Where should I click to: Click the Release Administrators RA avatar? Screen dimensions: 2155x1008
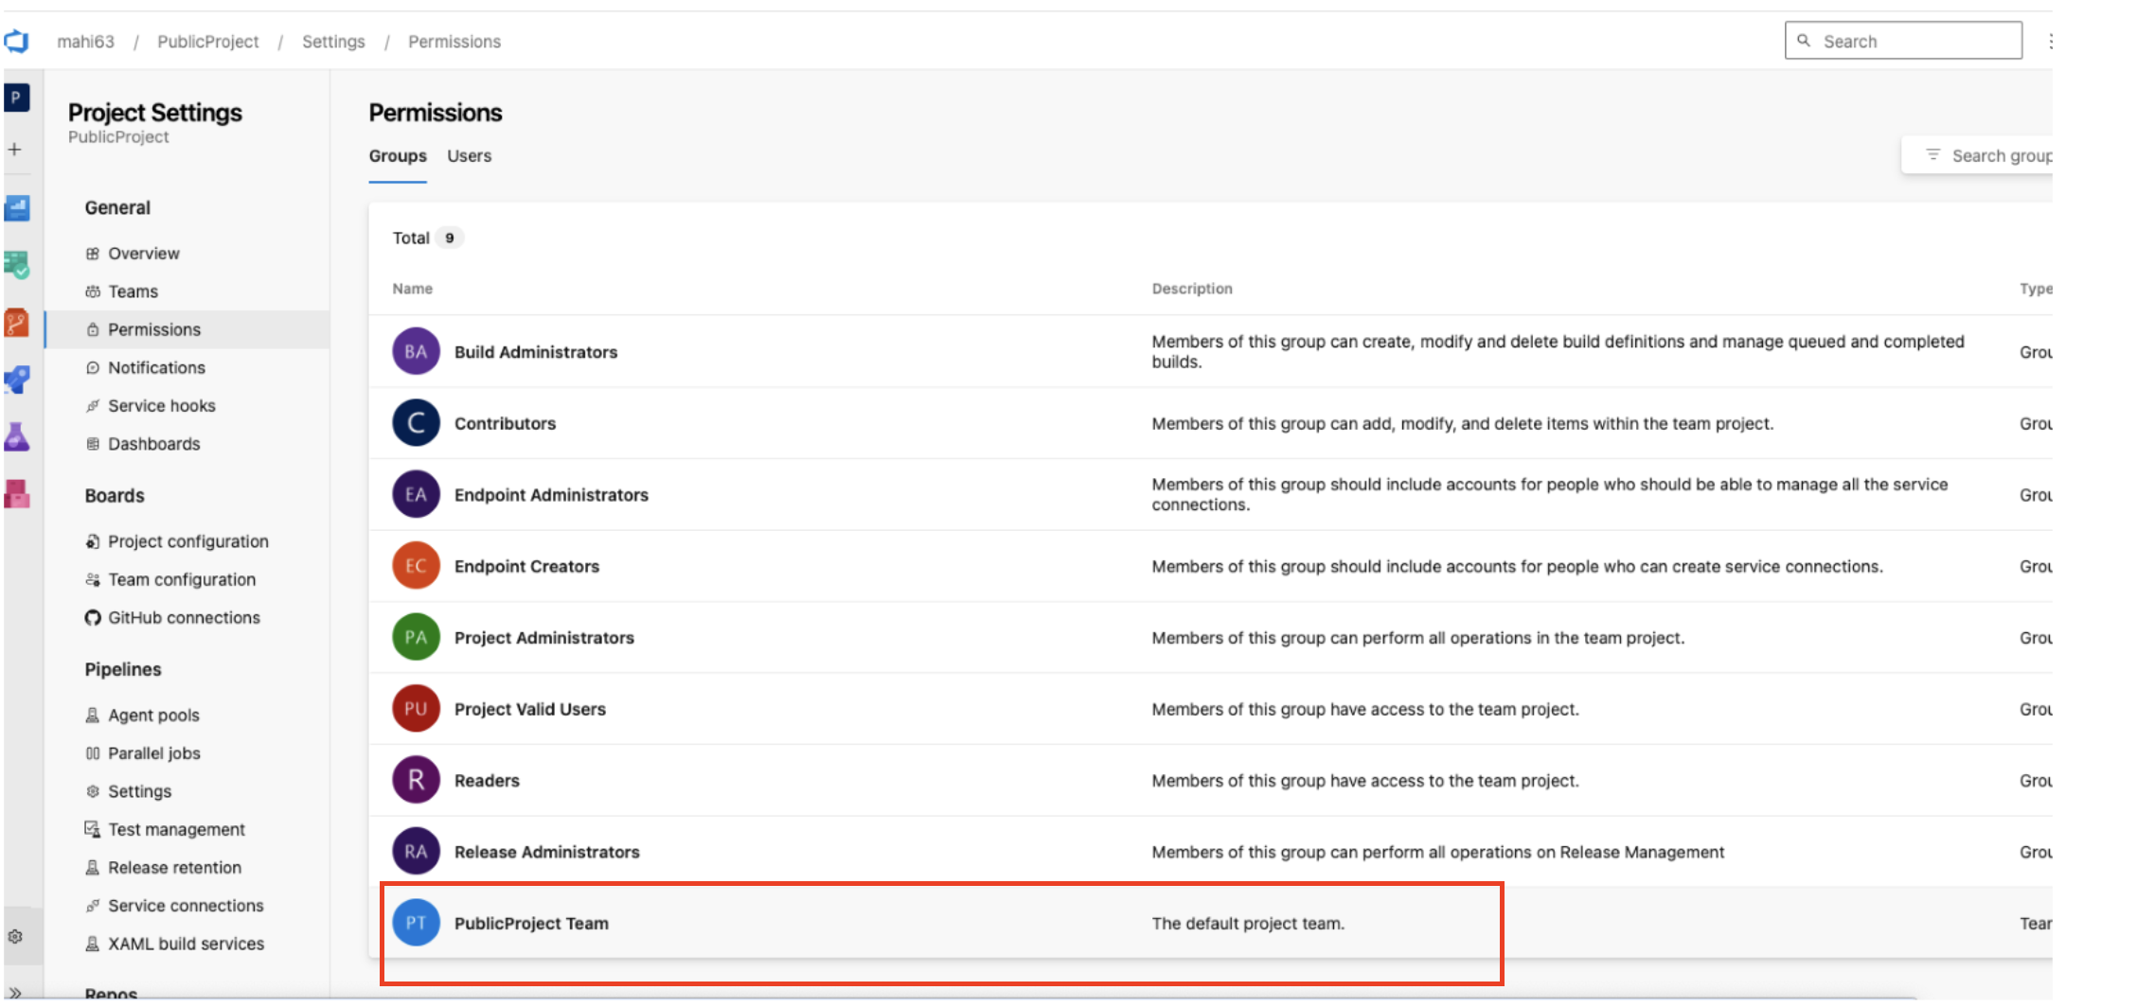tap(416, 852)
